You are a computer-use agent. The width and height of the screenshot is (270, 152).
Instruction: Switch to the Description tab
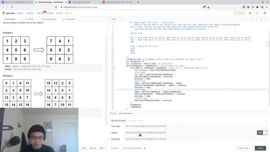point(10,19)
